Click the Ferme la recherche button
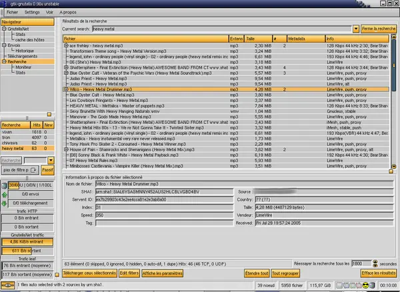The image size is (400, 292). click(x=379, y=29)
